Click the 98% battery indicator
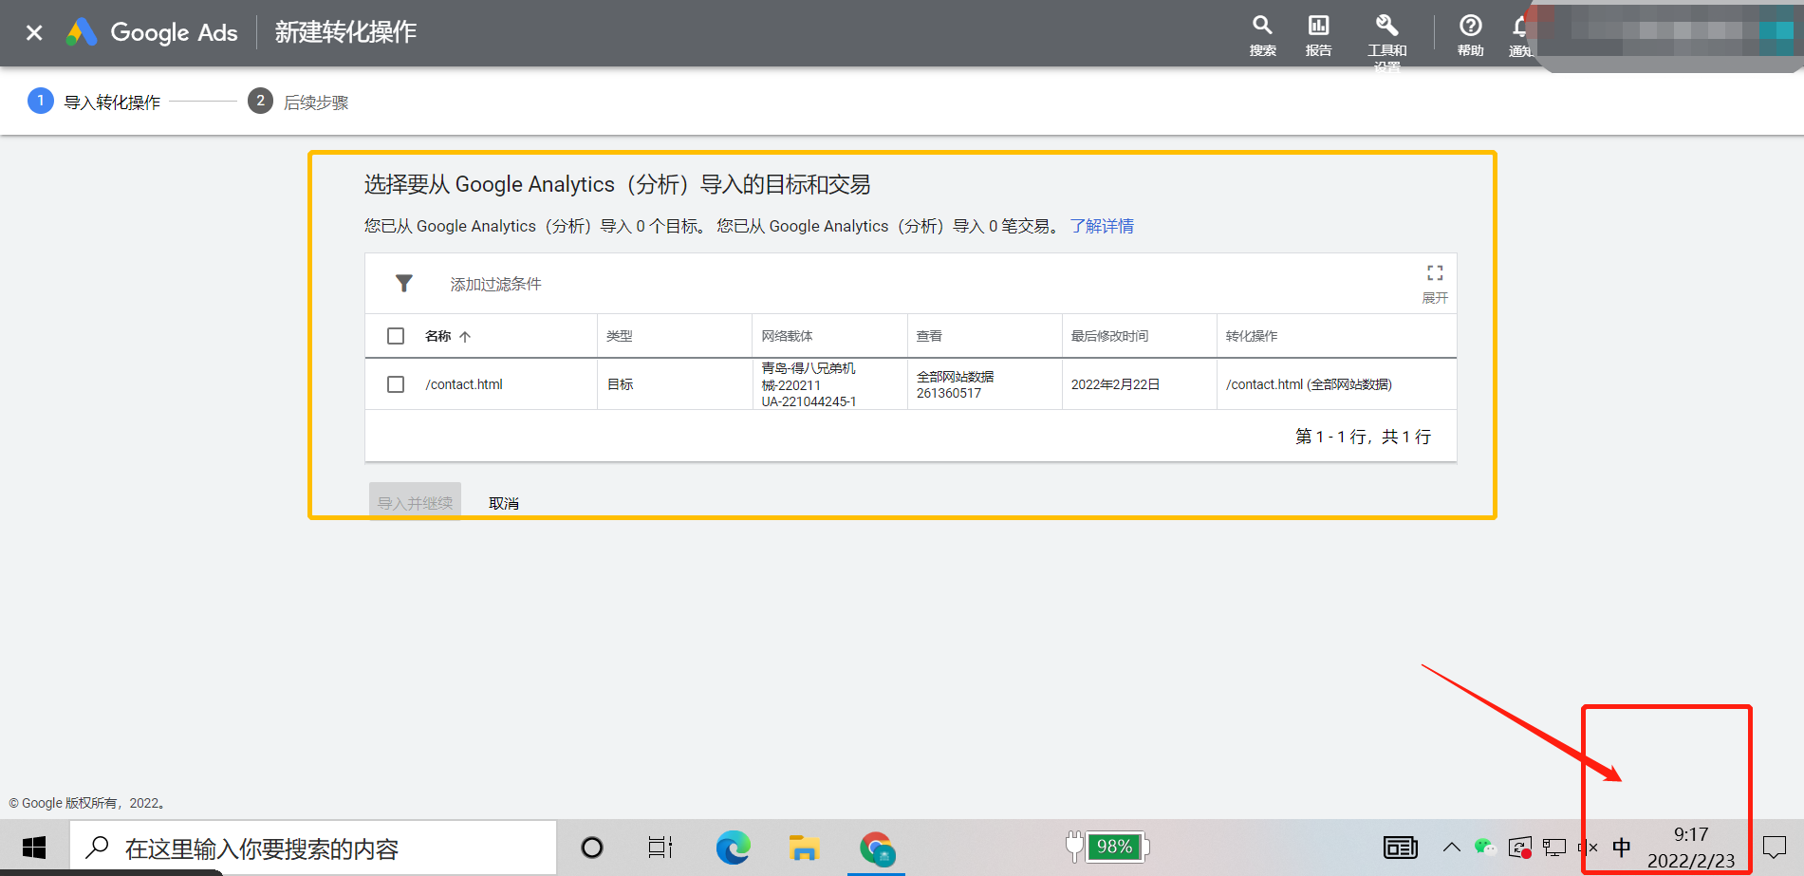Viewport: 1804px width, 876px height. pyautogui.click(x=1107, y=847)
